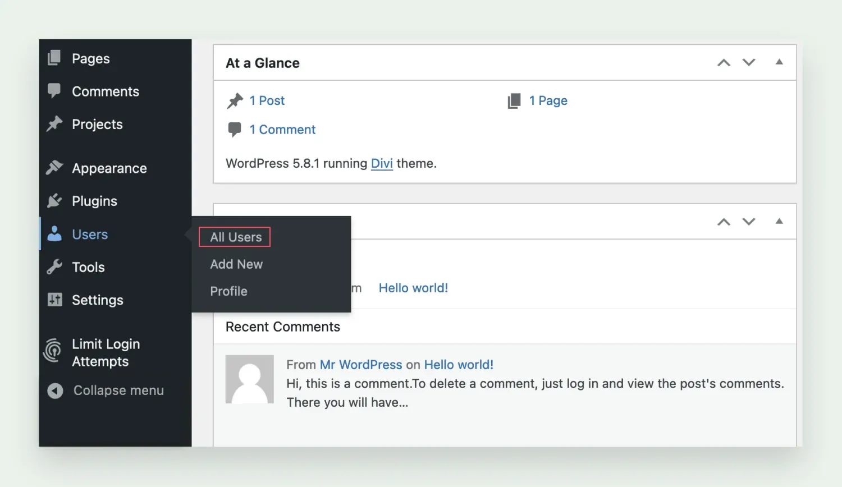Screen dimensions: 842x487
Task: Move At a Glance widget up
Action: point(724,62)
